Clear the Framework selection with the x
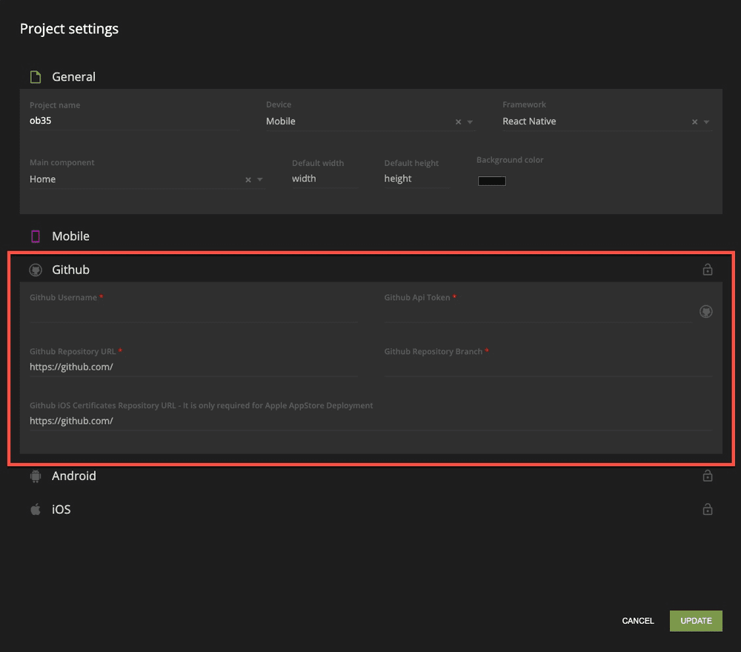This screenshot has height=652, width=741. 695,122
